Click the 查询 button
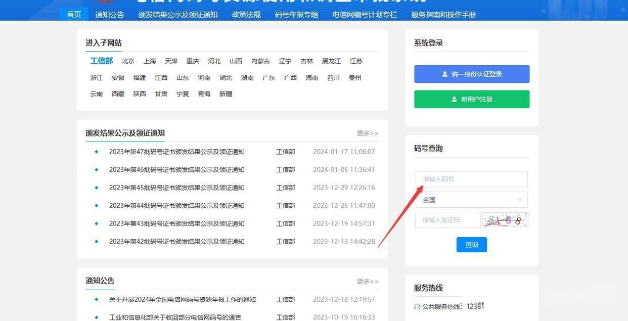This screenshot has width=628, height=321. pos(472,245)
